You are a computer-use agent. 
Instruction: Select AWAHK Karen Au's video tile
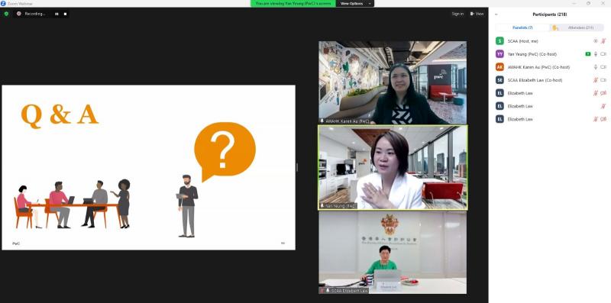pos(393,82)
